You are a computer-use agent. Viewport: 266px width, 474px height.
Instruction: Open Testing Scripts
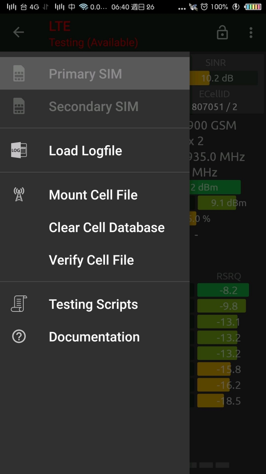tap(93, 304)
